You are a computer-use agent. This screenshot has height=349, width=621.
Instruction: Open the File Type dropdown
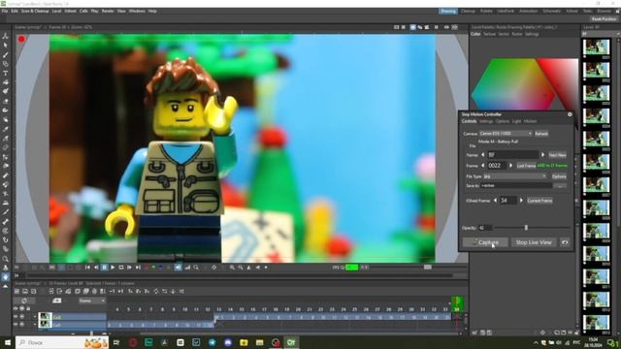tap(515, 176)
